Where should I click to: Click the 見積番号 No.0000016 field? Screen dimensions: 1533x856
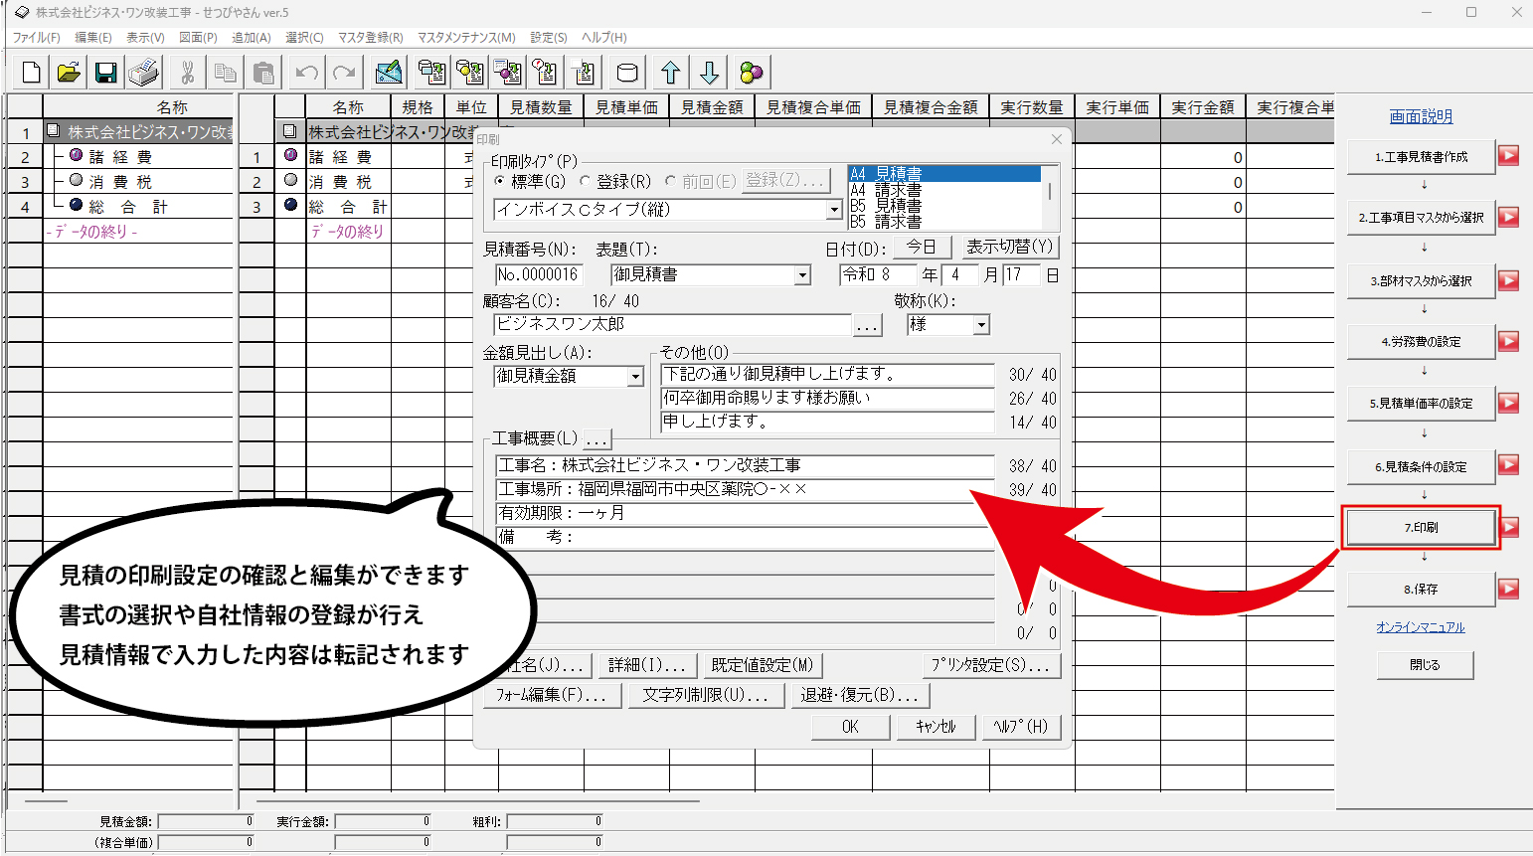click(538, 274)
